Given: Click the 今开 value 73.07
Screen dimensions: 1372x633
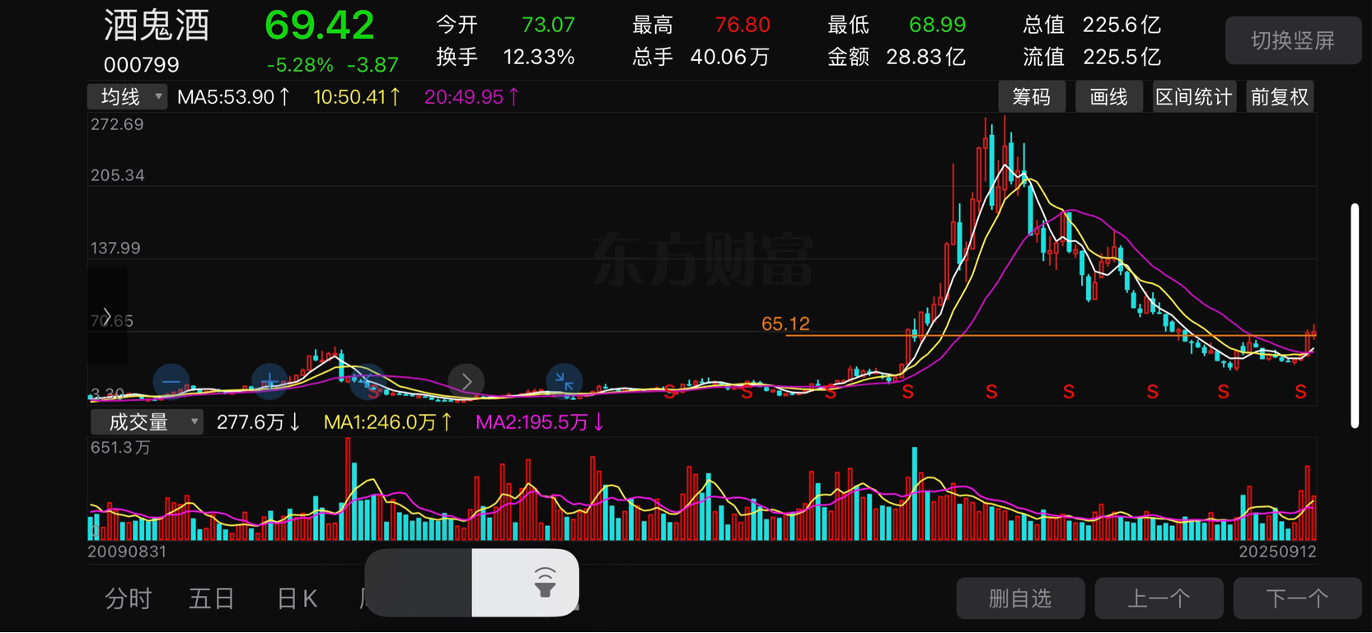Looking at the screenshot, I should coord(548,25).
